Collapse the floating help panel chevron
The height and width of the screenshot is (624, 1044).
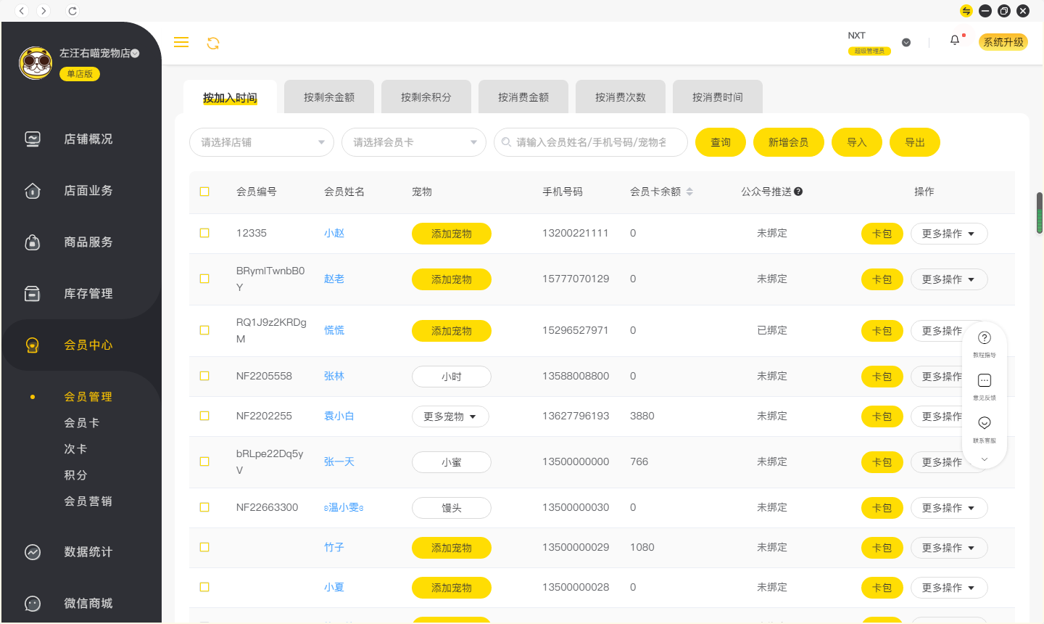985,459
